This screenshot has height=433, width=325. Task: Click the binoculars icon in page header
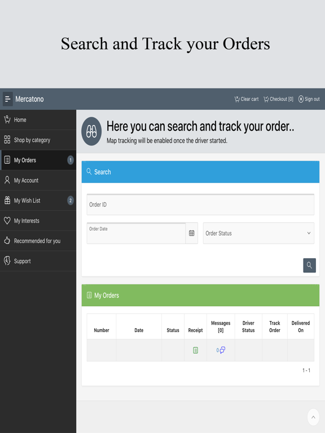click(91, 131)
